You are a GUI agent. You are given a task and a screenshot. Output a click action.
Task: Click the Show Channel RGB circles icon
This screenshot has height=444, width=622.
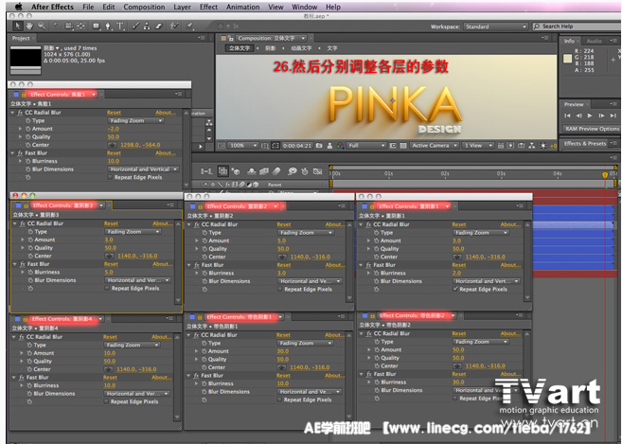[x=340, y=146]
